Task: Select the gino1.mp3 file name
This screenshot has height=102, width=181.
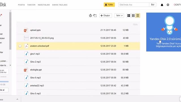Action: [x=35, y=54]
